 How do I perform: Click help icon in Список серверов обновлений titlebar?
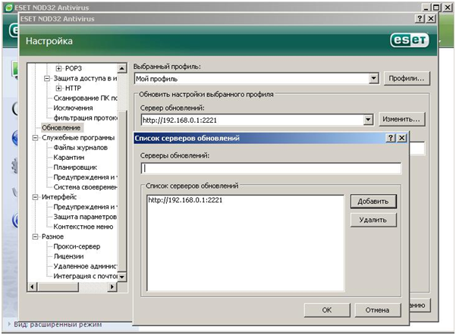(x=391, y=138)
